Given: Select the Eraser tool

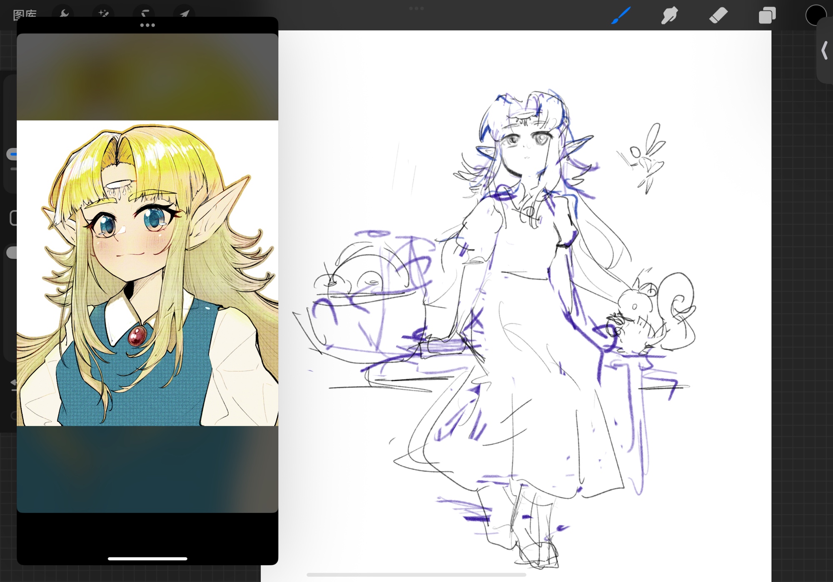Looking at the screenshot, I should pyautogui.click(x=718, y=16).
